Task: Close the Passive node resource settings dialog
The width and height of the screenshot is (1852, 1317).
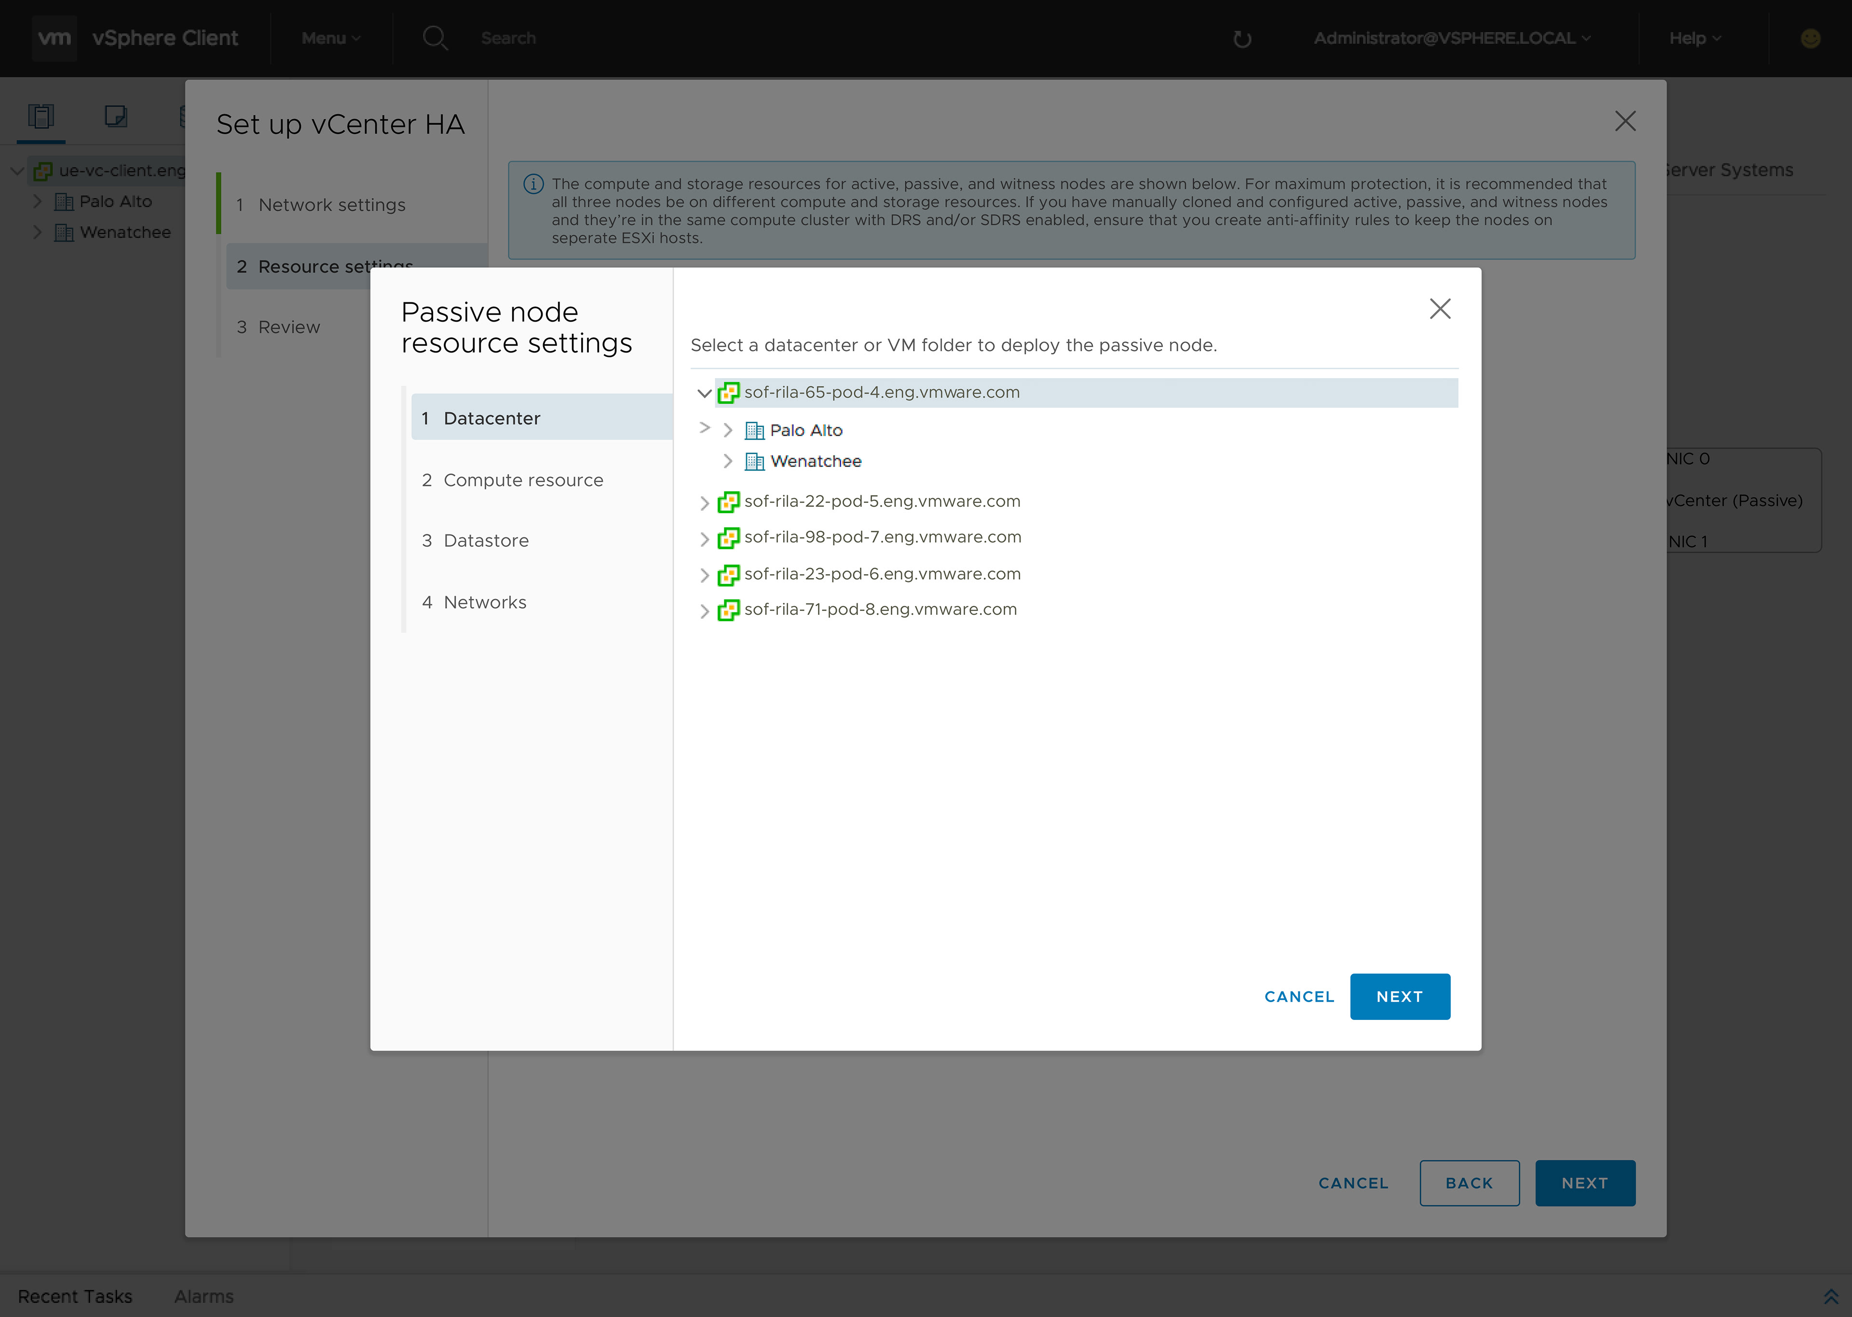Action: click(1440, 308)
